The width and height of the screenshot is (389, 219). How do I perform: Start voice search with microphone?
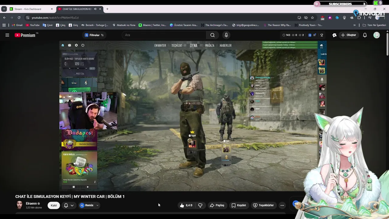pos(226,35)
